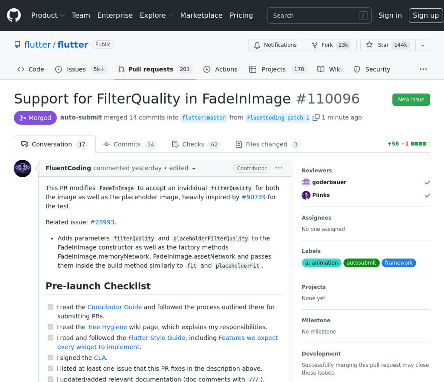Viewport: 444px width, 382px height.
Task: Open FluentCoding's avatar profile
Action: pos(23,168)
